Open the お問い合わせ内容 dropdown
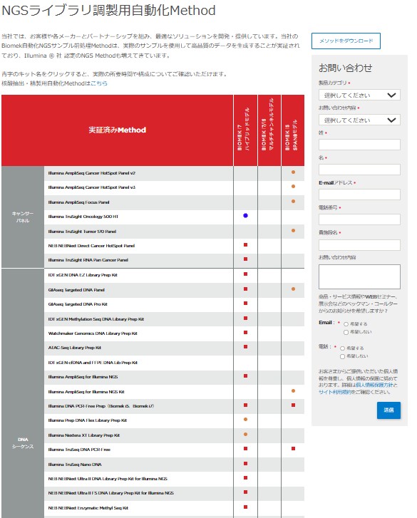The width and height of the screenshot is (417, 518). pyautogui.click(x=359, y=120)
